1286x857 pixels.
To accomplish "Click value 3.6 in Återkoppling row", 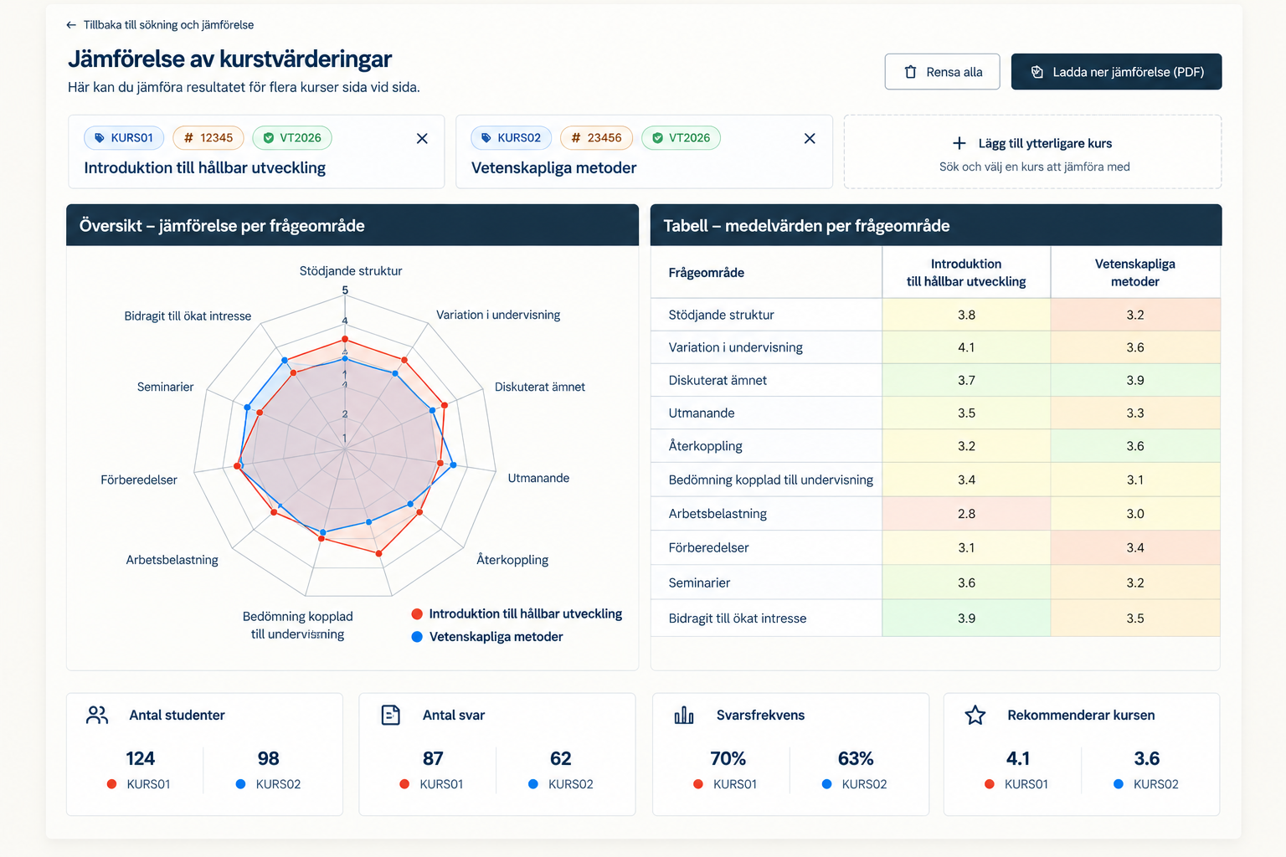I will (1135, 447).
